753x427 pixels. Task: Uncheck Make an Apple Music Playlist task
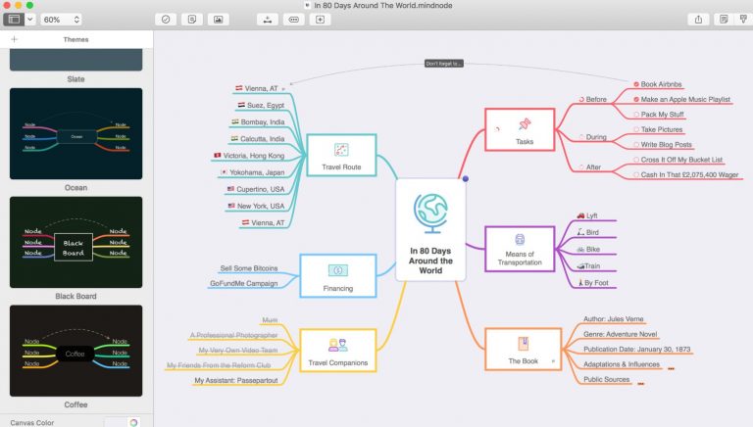(636, 99)
